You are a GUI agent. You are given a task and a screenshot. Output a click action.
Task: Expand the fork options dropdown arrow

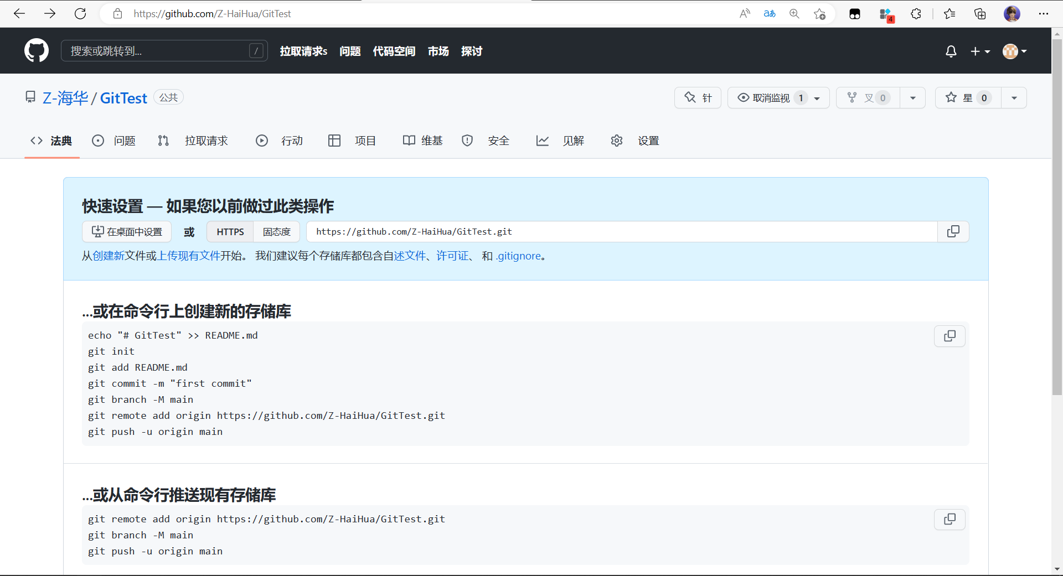coord(913,98)
